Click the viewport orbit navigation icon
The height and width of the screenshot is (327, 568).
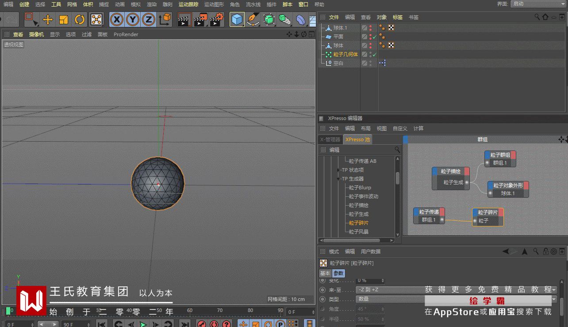click(304, 34)
